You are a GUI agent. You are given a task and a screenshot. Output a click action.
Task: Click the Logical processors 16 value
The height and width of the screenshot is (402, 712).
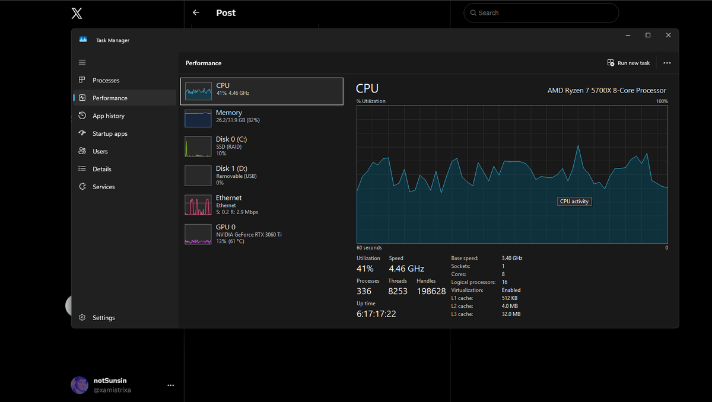point(504,282)
